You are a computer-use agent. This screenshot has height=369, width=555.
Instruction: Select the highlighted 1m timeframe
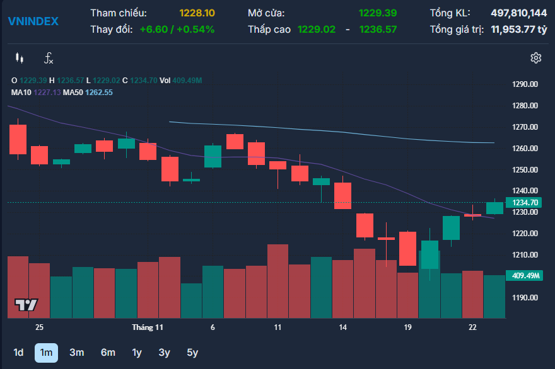click(x=46, y=353)
